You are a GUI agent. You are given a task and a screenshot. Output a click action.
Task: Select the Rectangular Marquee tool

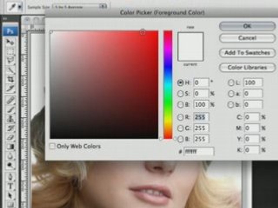[10, 51]
